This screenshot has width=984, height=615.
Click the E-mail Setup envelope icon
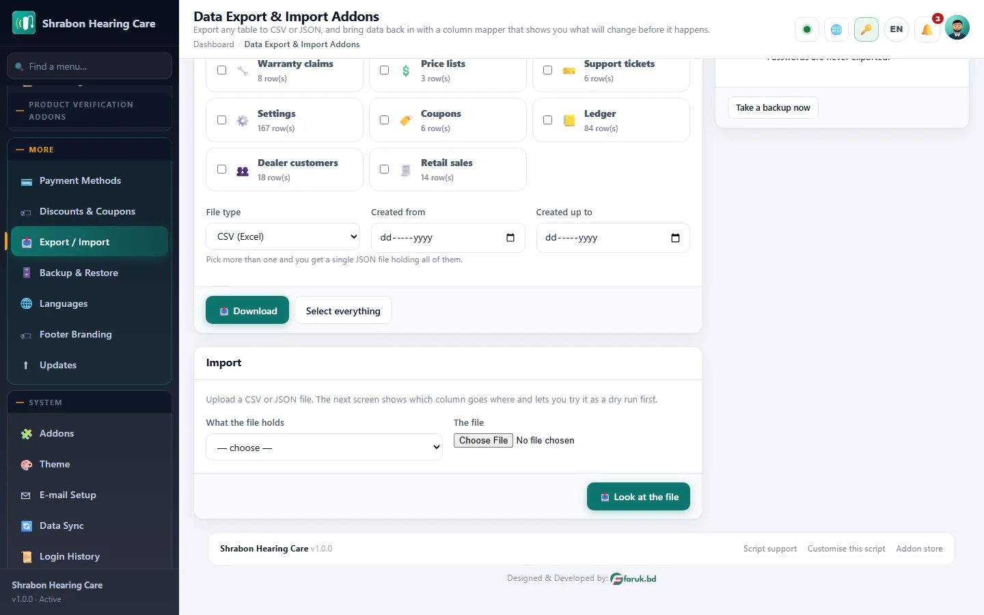(x=27, y=495)
